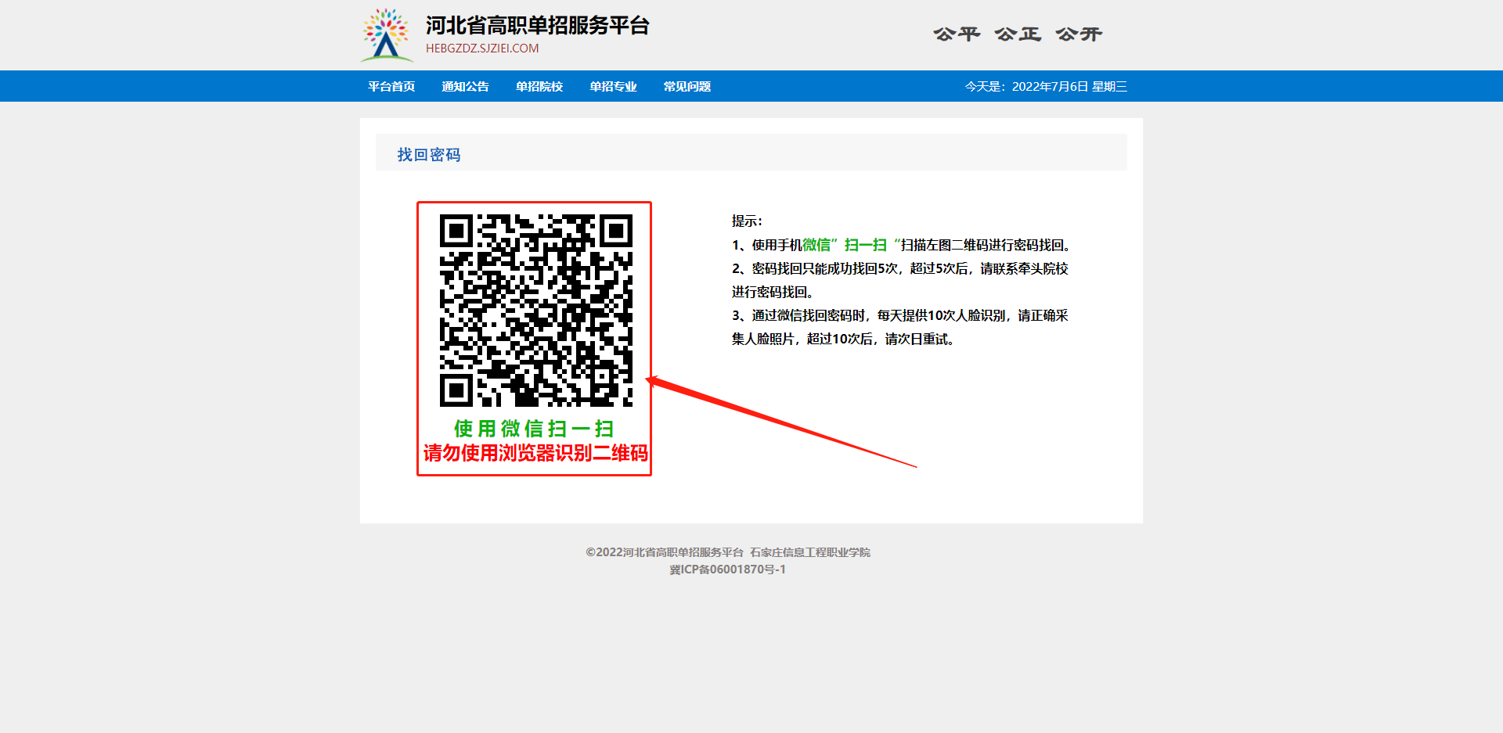Click the date text 2022年7月6日 星期三
The height and width of the screenshot is (733, 1503).
(1069, 87)
